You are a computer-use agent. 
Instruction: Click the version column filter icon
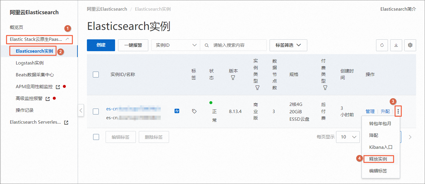coord(233,78)
